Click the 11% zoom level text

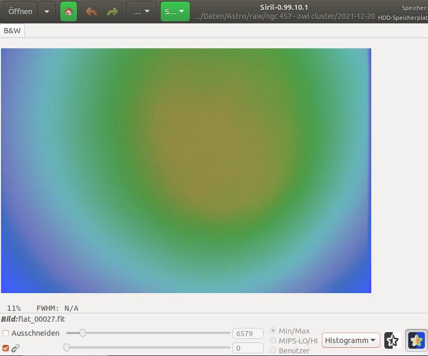(14, 308)
